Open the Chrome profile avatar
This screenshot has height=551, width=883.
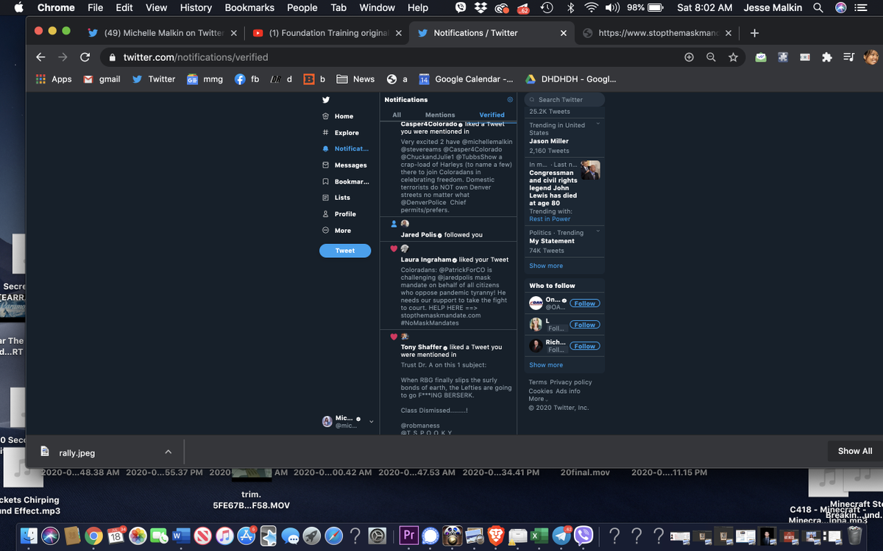point(871,57)
